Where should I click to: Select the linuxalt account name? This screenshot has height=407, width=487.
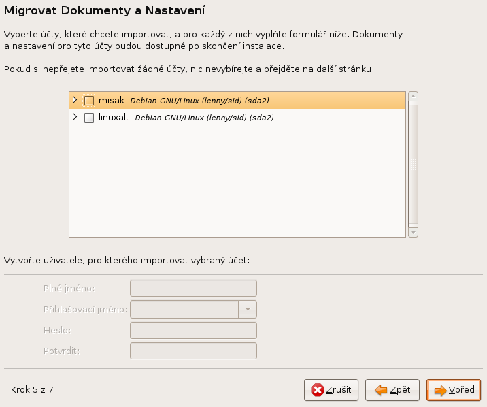pos(114,118)
